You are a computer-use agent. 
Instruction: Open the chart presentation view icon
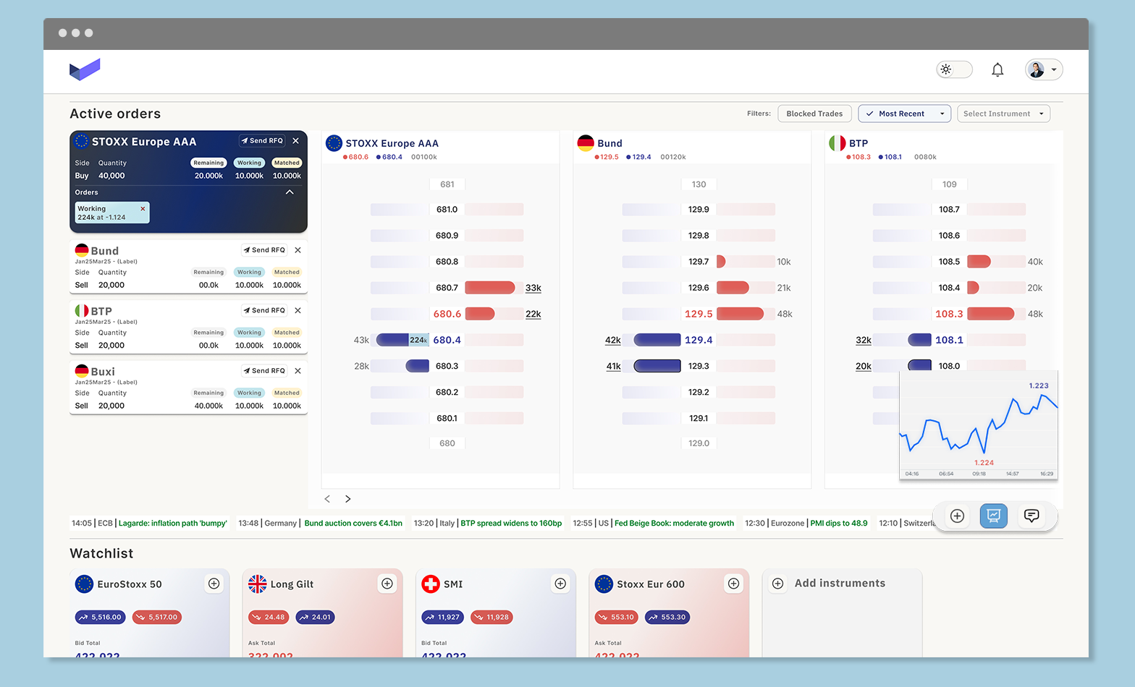pos(993,516)
